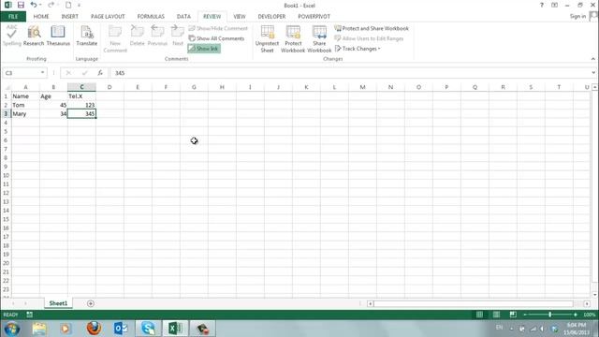The height and width of the screenshot is (337, 599).
Task: Open Ribbon Display Options
Action: [x=554, y=5]
